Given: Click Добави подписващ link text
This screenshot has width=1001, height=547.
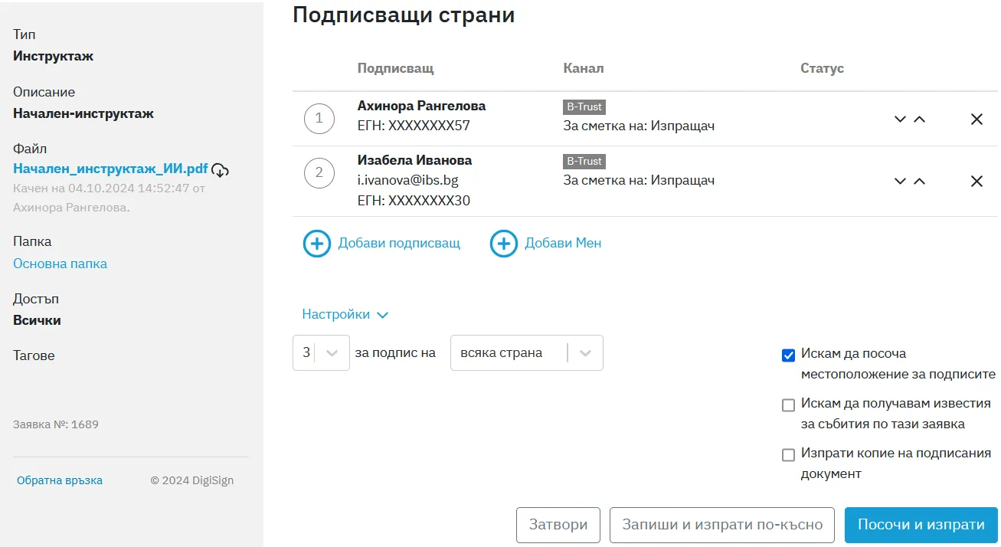Looking at the screenshot, I should [x=399, y=243].
